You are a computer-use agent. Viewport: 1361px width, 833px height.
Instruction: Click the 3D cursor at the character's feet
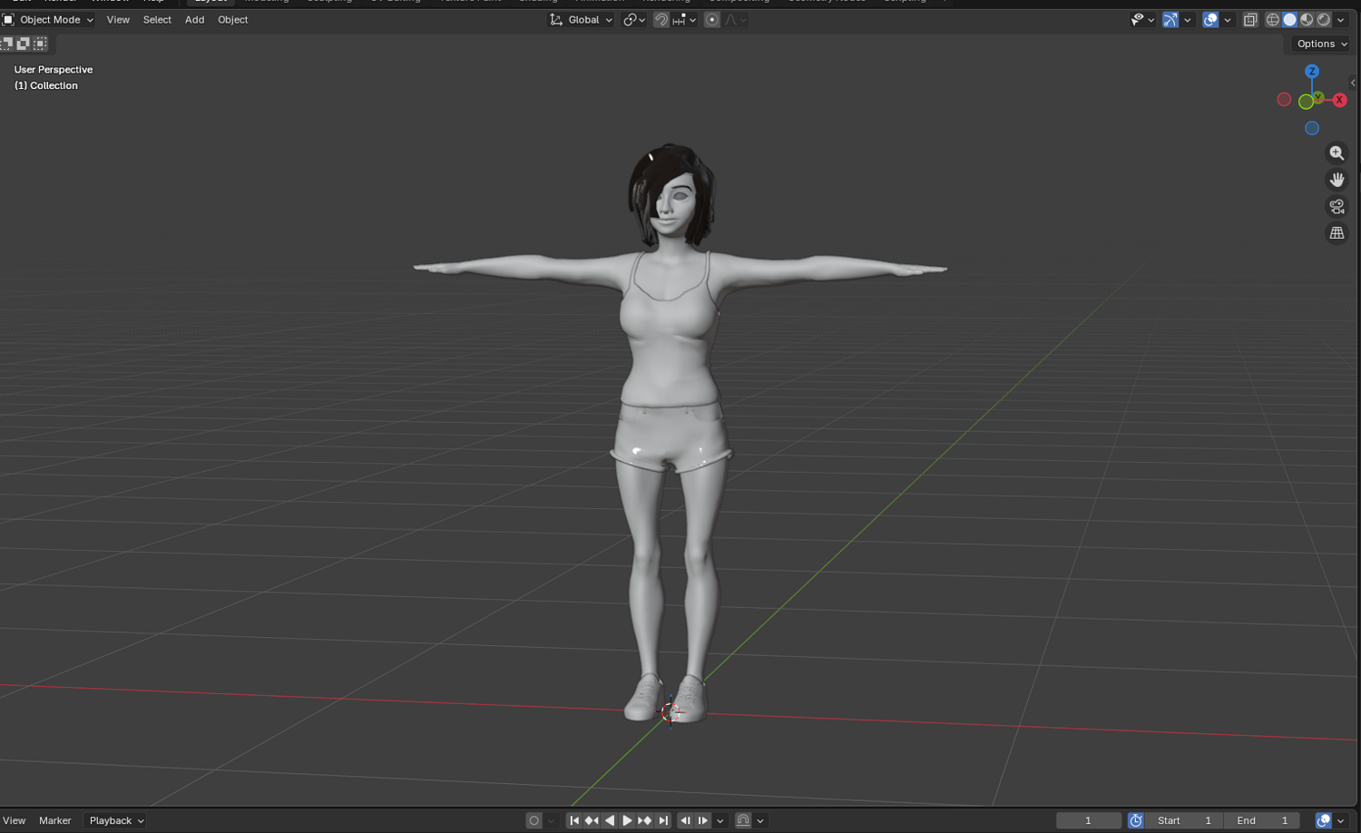pyautogui.click(x=671, y=712)
